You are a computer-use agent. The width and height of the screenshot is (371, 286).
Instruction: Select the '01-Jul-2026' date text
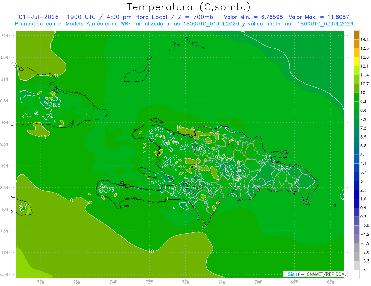[39, 17]
